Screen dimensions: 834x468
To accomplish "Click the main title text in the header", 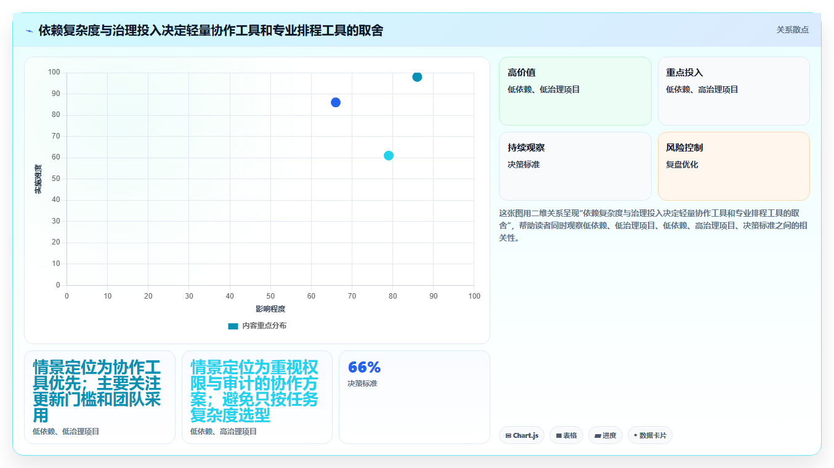I will click(211, 31).
